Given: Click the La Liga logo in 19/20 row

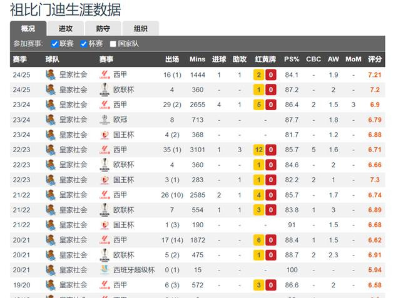Looking at the screenshot, I should point(105,285).
